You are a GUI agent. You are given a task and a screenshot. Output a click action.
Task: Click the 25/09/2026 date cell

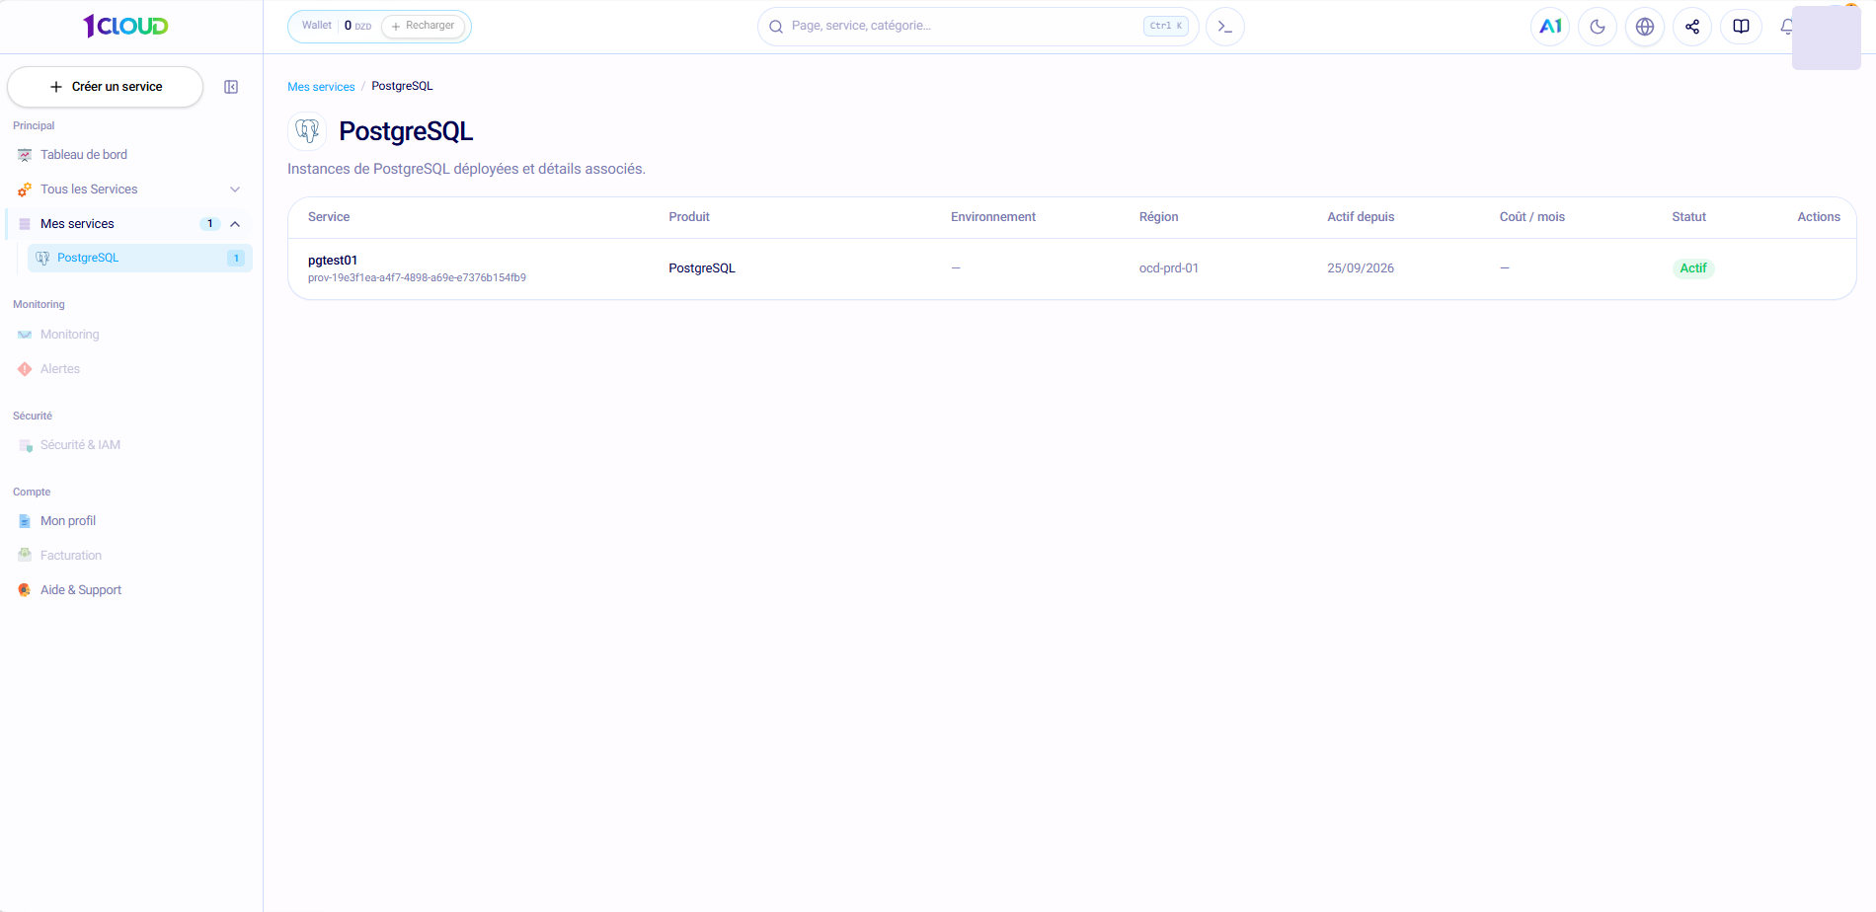click(x=1361, y=268)
